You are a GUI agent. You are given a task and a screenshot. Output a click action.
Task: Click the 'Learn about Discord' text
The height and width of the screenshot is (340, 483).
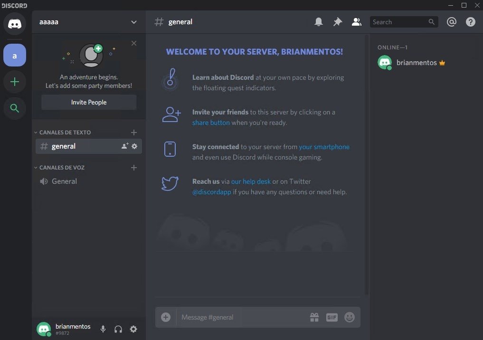point(223,77)
